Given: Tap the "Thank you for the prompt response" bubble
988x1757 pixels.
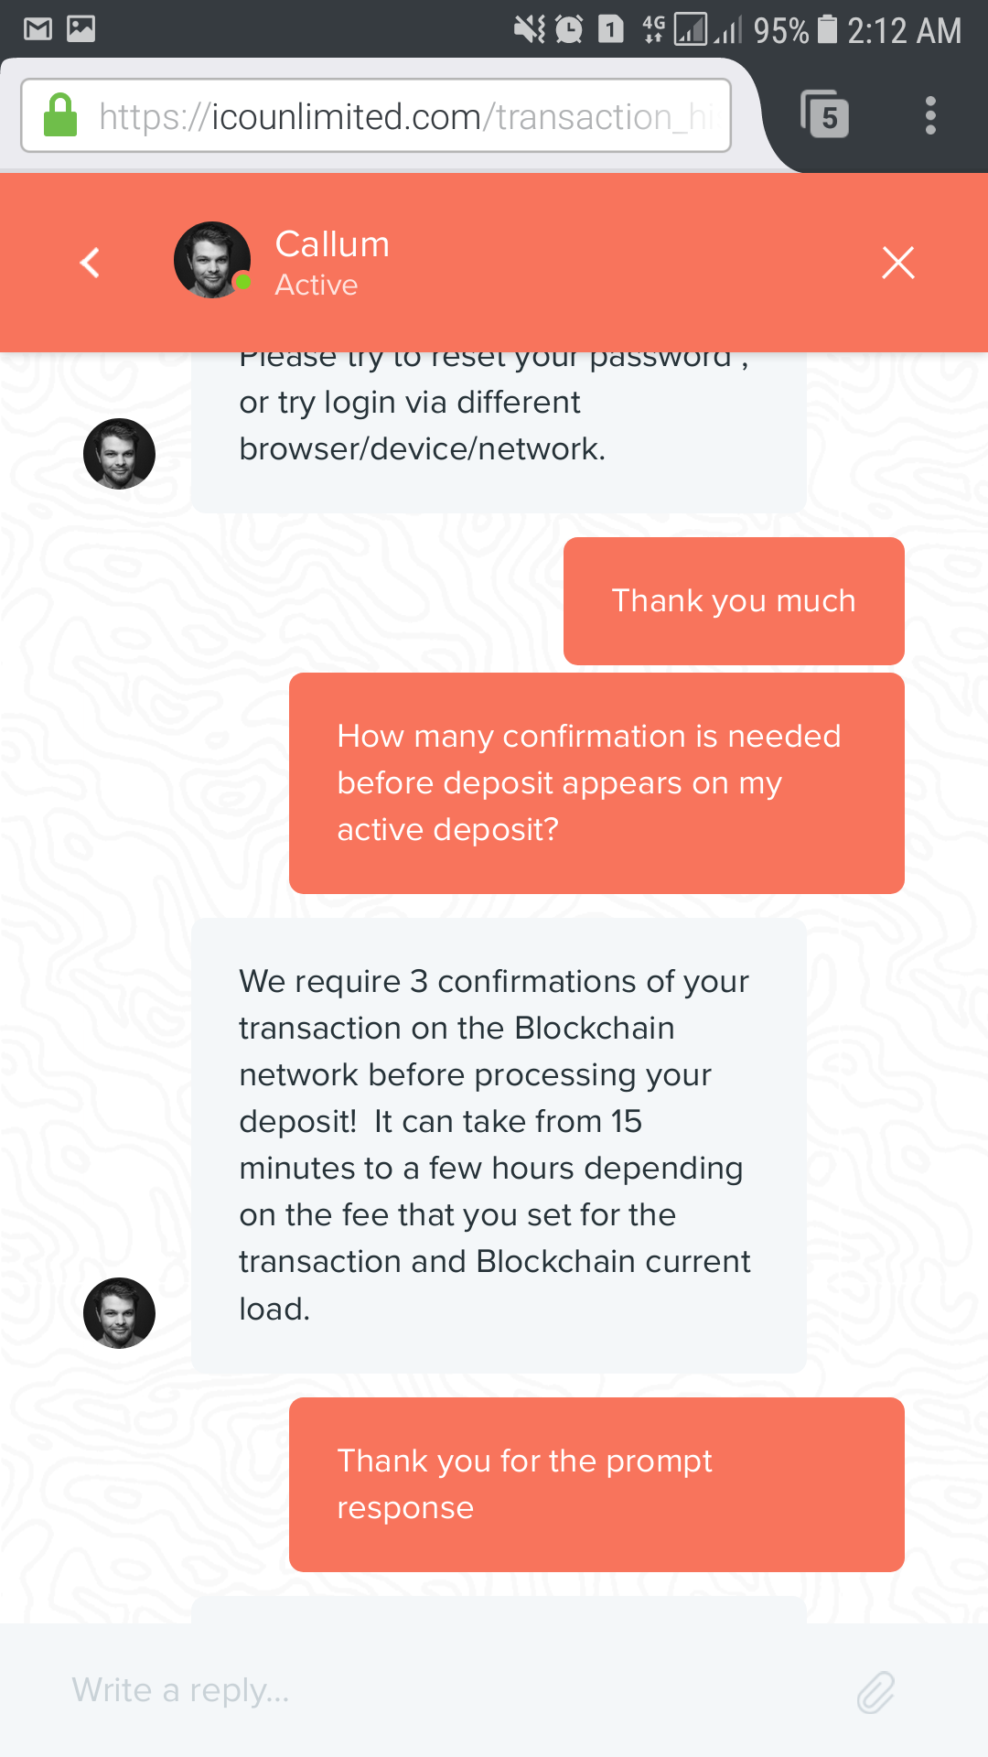Looking at the screenshot, I should point(596,1484).
